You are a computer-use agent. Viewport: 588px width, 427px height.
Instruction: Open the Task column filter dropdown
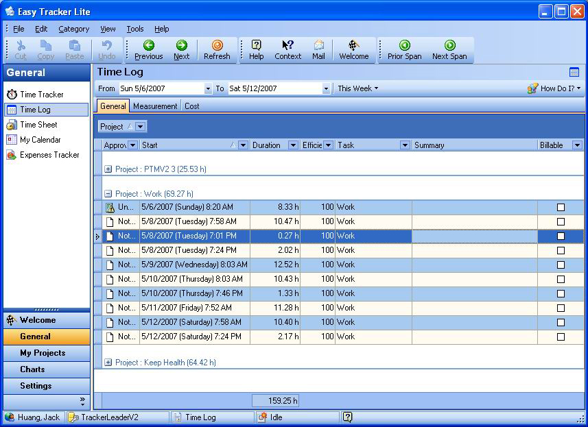405,145
